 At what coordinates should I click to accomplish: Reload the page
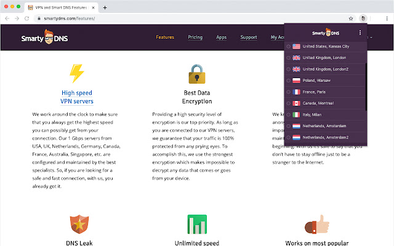(x=26, y=18)
